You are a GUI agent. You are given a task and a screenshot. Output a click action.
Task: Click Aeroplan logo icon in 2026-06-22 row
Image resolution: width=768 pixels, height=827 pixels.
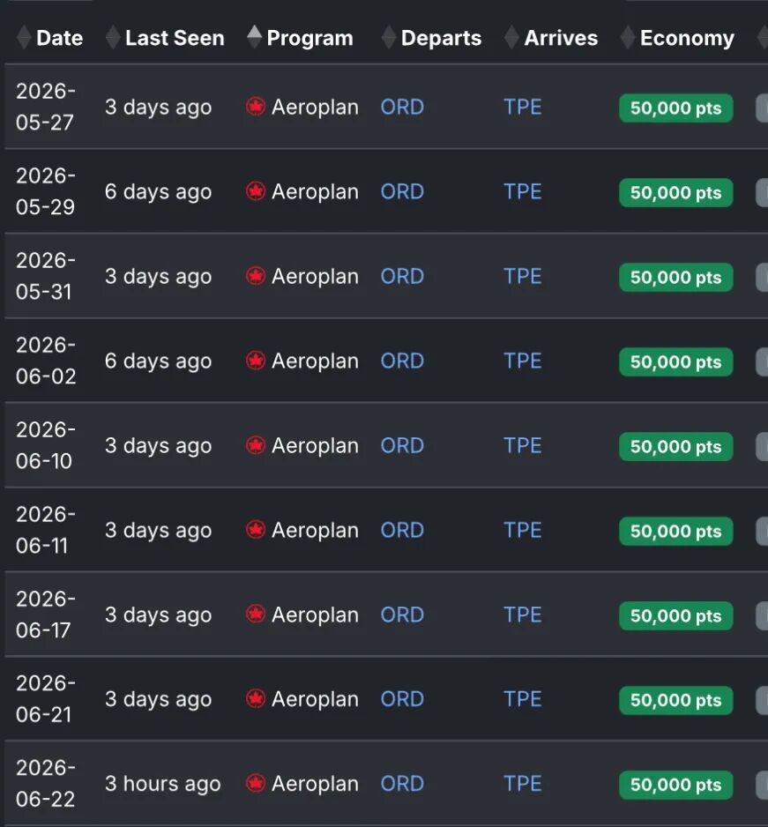click(x=256, y=784)
